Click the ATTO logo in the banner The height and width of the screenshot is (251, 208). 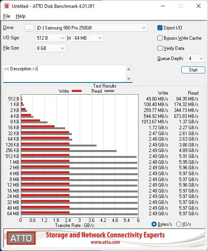coord(21,238)
